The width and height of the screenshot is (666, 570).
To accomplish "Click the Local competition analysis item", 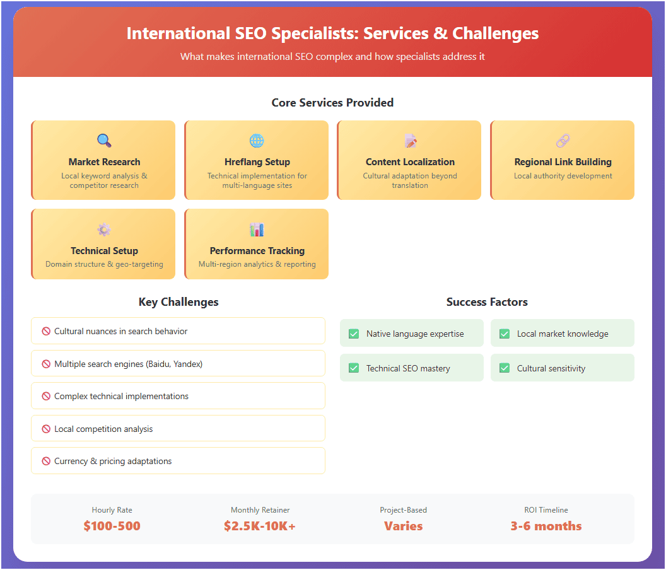I will pos(178,429).
